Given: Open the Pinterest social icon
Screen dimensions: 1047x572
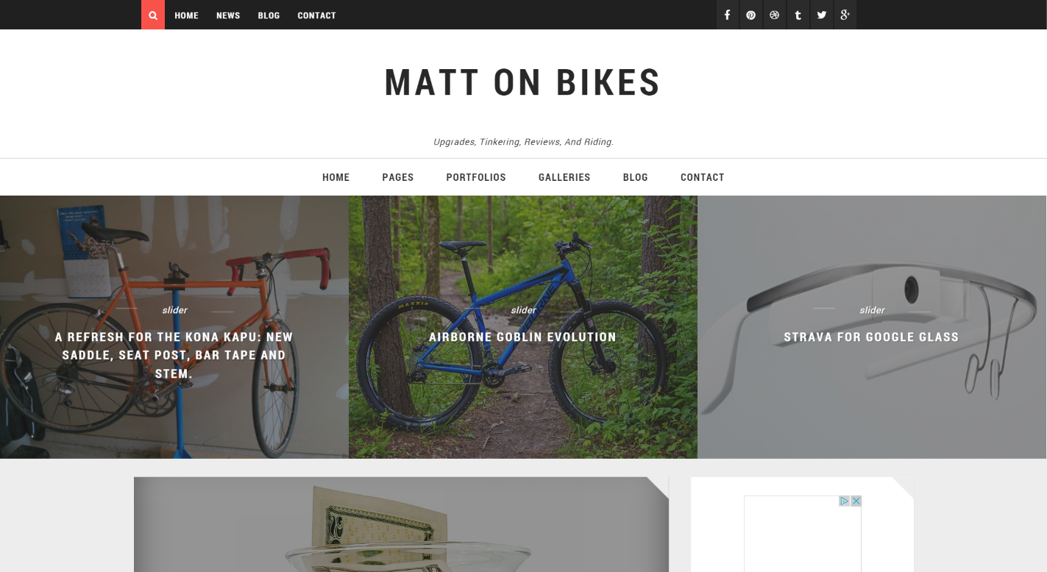Looking at the screenshot, I should click(750, 15).
